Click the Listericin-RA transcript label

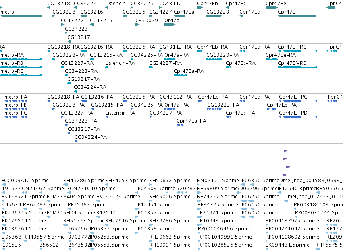120,63
